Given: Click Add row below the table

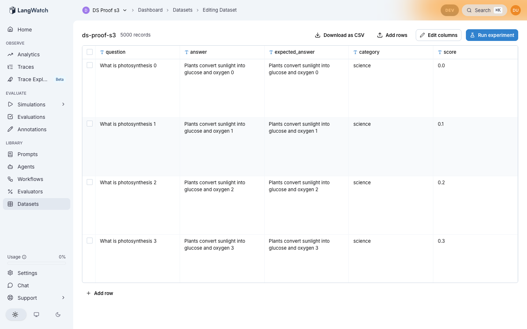Looking at the screenshot, I should [x=100, y=293].
